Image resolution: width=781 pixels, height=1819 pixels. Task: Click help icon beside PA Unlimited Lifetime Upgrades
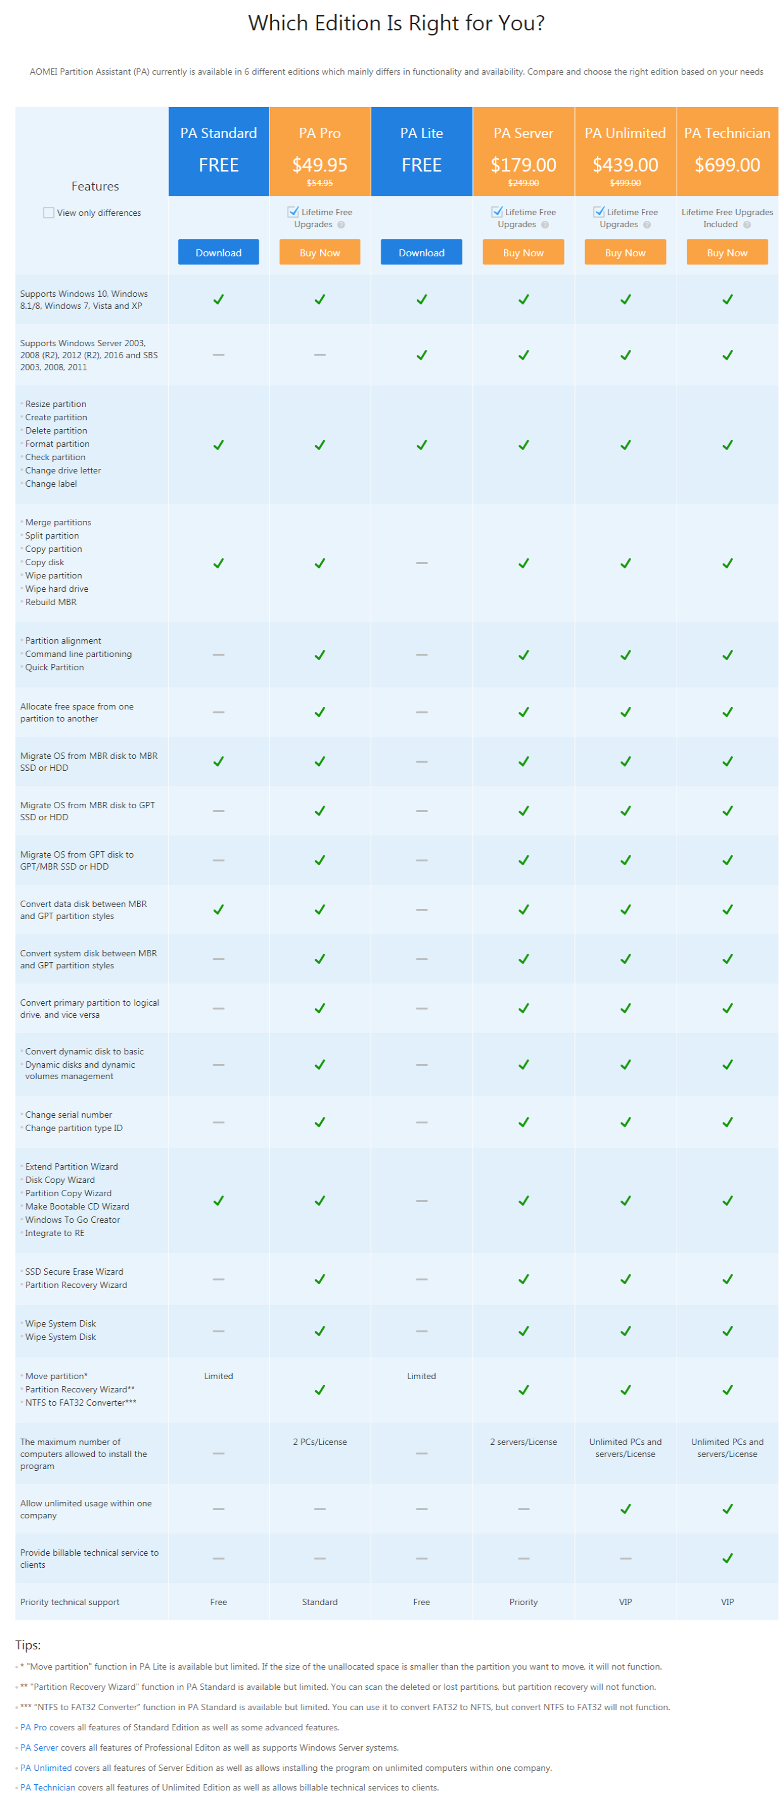coord(646,225)
